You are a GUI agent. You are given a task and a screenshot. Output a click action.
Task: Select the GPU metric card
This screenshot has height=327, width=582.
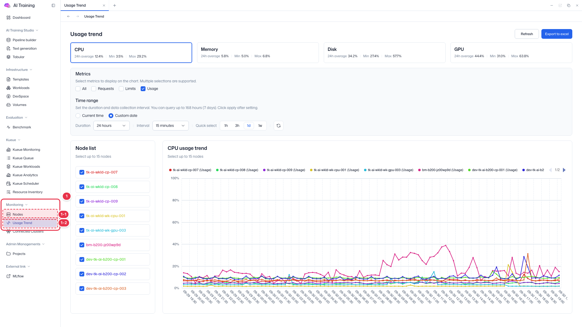[511, 53]
